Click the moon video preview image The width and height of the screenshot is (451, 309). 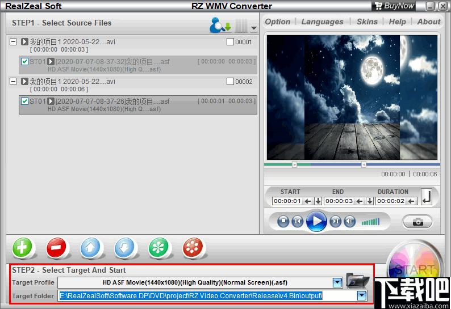click(x=352, y=98)
